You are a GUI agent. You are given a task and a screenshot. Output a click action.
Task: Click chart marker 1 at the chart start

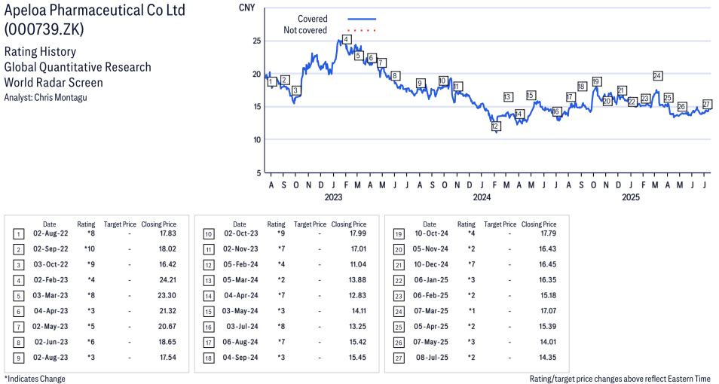(x=271, y=82)
